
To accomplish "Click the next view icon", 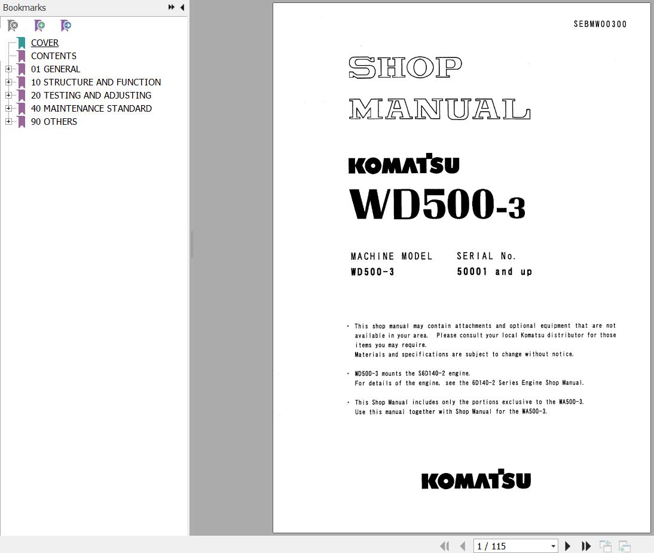I will click(624, 546).
